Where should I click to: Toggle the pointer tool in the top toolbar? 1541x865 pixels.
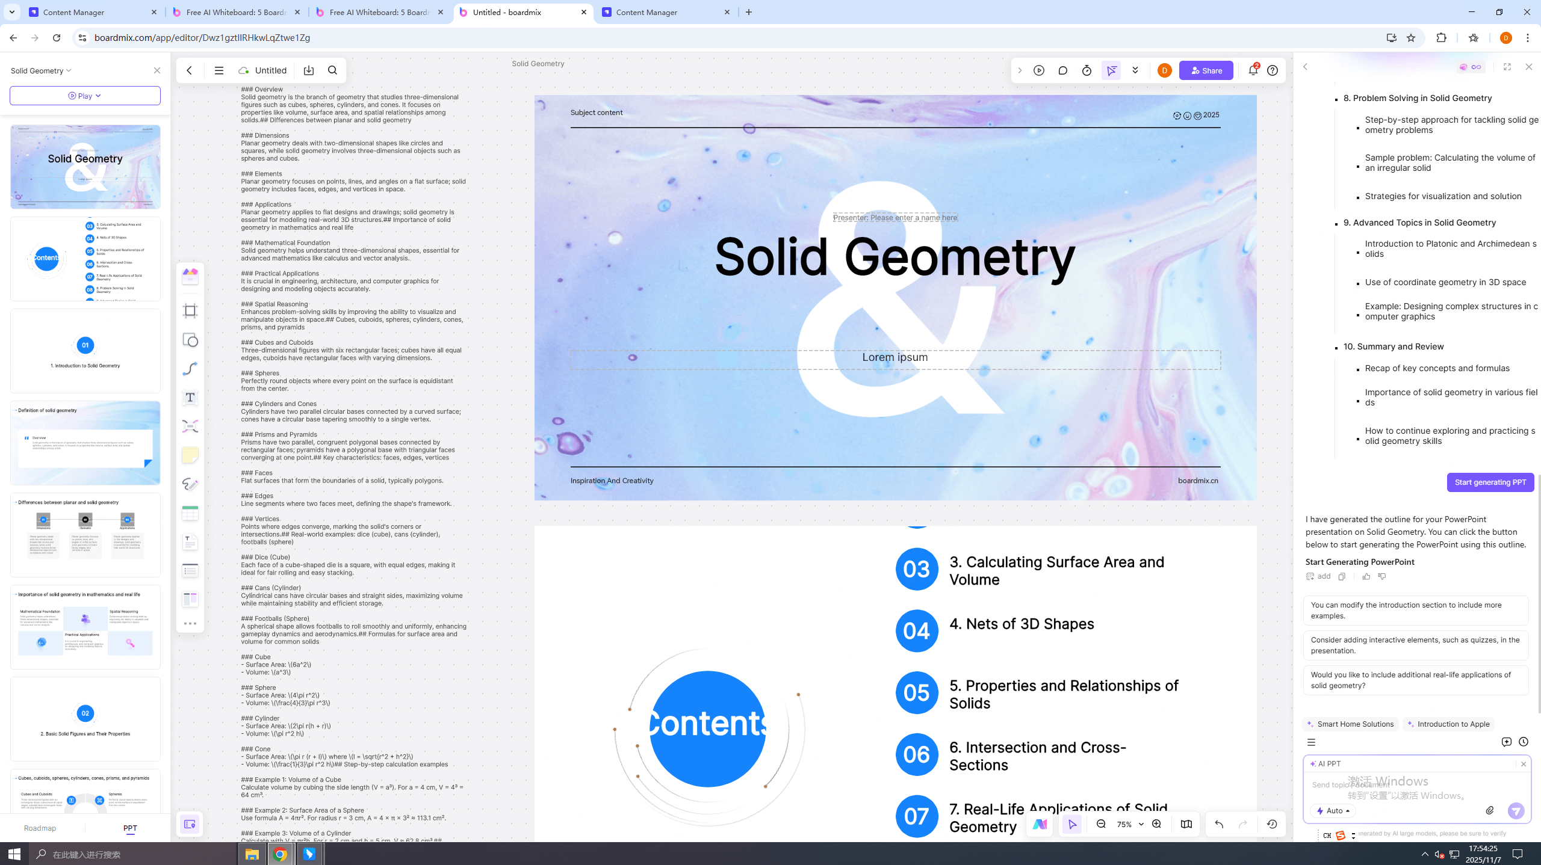click(x=1112, y=70)
